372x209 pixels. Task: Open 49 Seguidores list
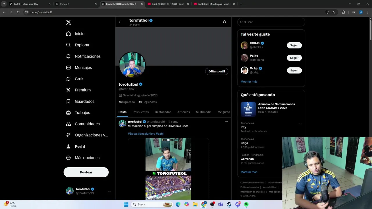tap(148, 102)
